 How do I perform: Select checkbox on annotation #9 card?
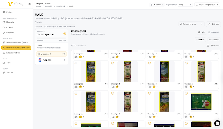click(76, 93)
